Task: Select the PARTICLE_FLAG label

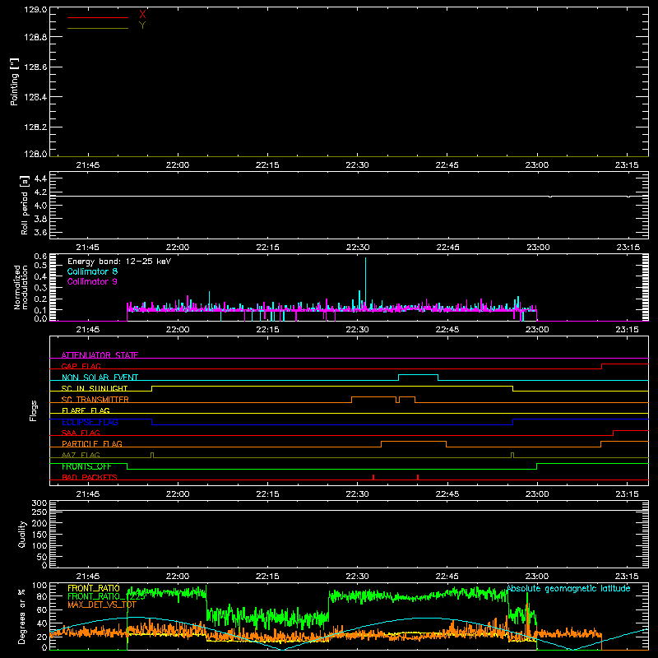Action: point(92,444)
